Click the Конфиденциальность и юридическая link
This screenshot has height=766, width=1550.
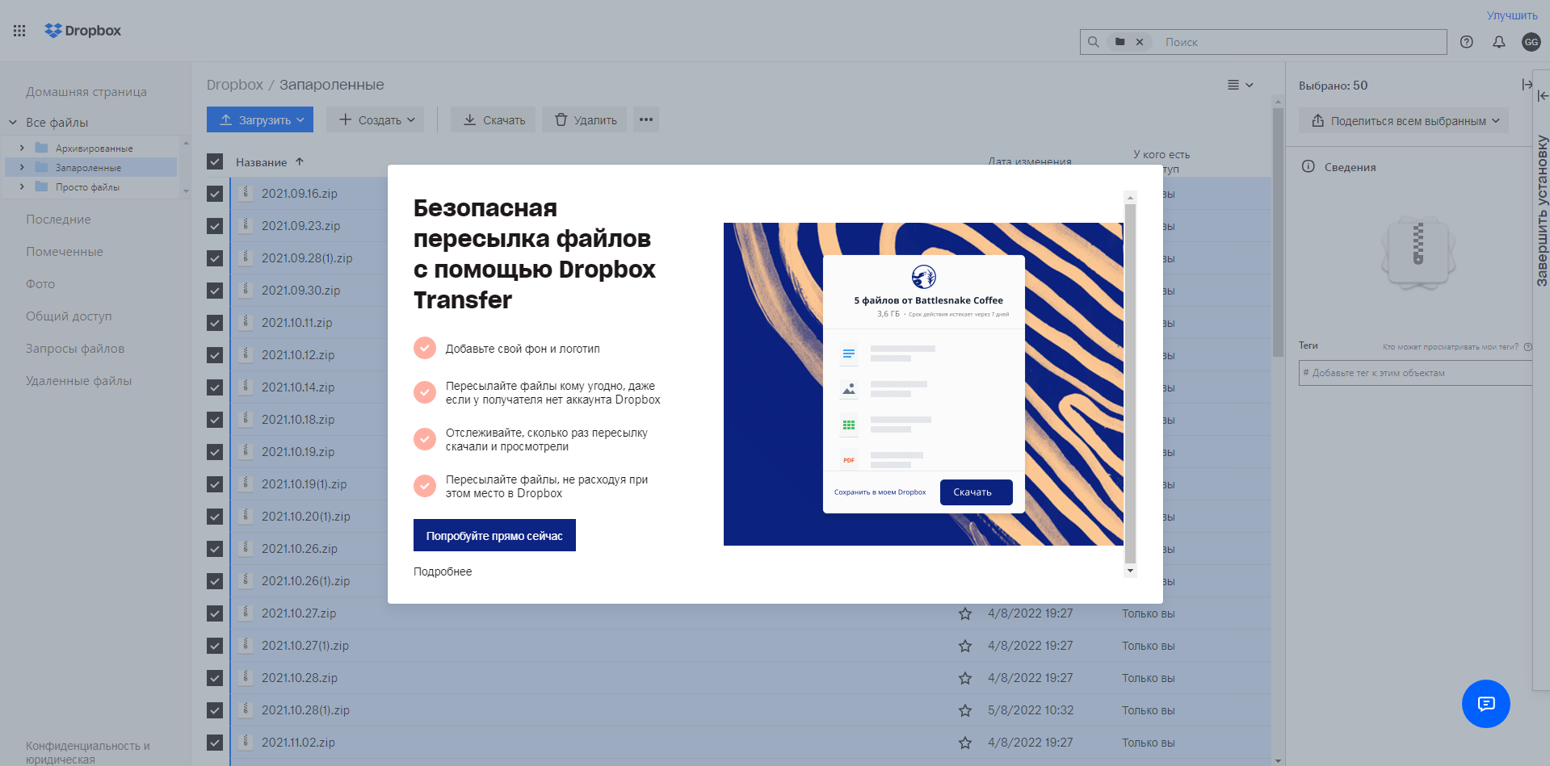pyautogui.click(x=88, y=752)
